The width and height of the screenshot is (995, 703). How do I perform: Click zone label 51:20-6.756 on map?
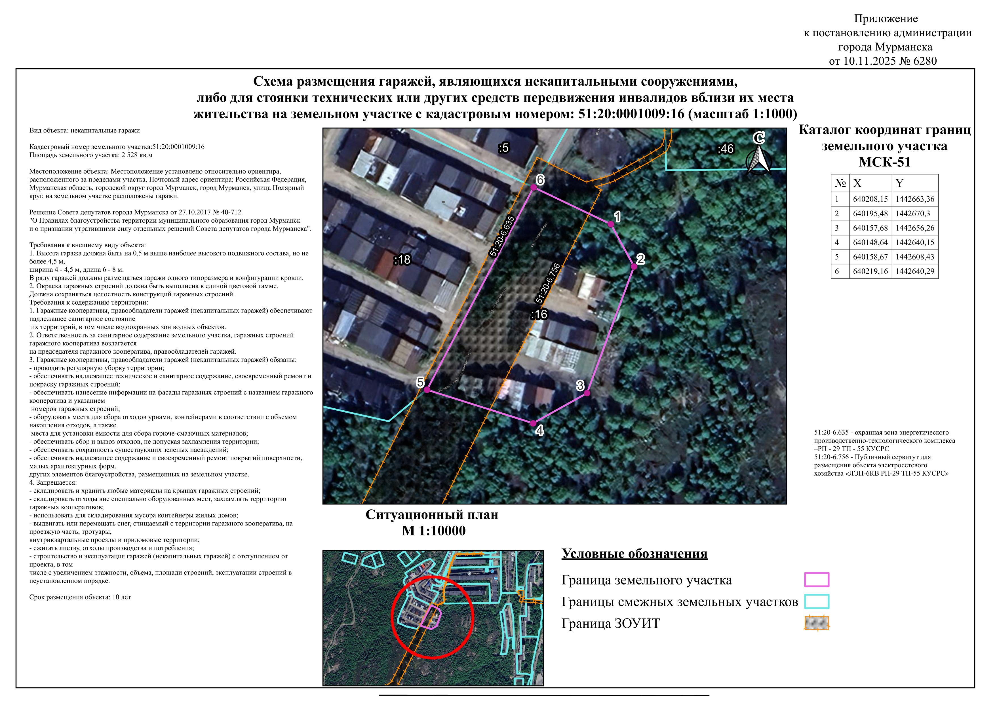tap(548, 283)
